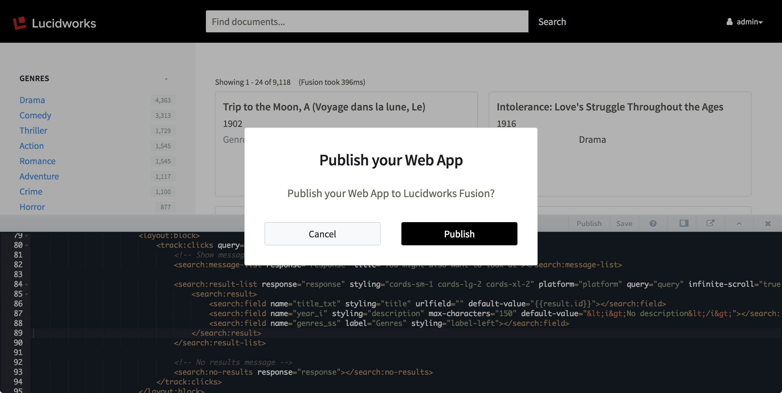Open the editor help question-mark icon
782x393 pixels.
pyautogui.click(x=653, y=224)
